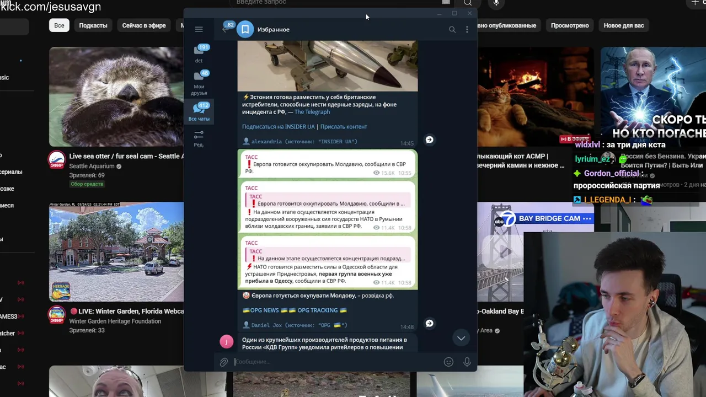This screenshot has width=706, height=397.
Task: Open the OPG TRACKING link
Action: 318,310
